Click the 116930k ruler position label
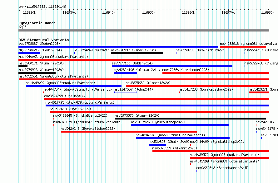The image size is (278, 183). [69, 12]
